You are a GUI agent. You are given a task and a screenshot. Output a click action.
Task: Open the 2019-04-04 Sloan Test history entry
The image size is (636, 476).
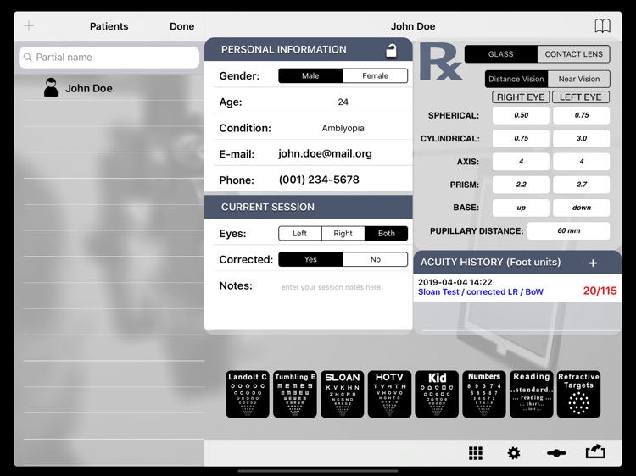click(x=517, y=288)
